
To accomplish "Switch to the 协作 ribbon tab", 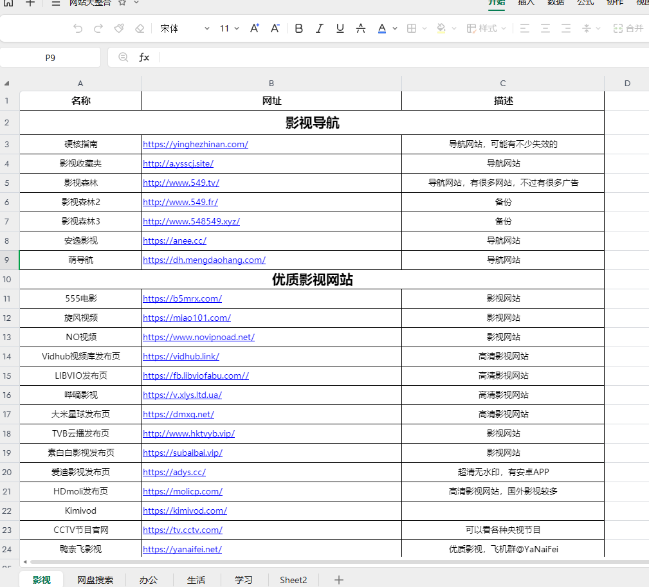I will (x=615, y=3).
